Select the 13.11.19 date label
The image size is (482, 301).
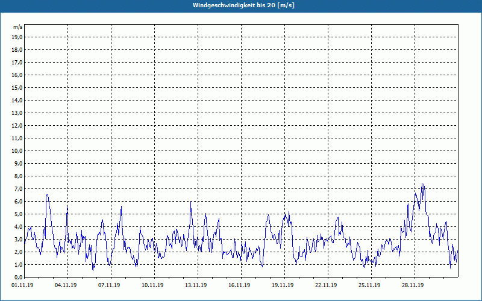coord(196,285)
